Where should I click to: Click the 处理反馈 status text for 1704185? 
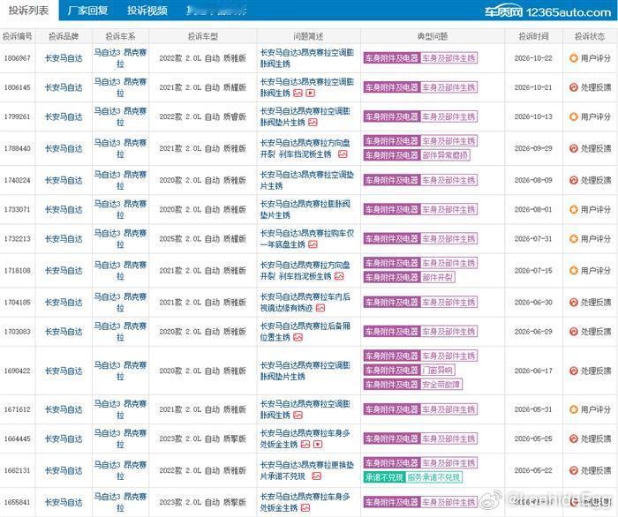tap(596, 303)
